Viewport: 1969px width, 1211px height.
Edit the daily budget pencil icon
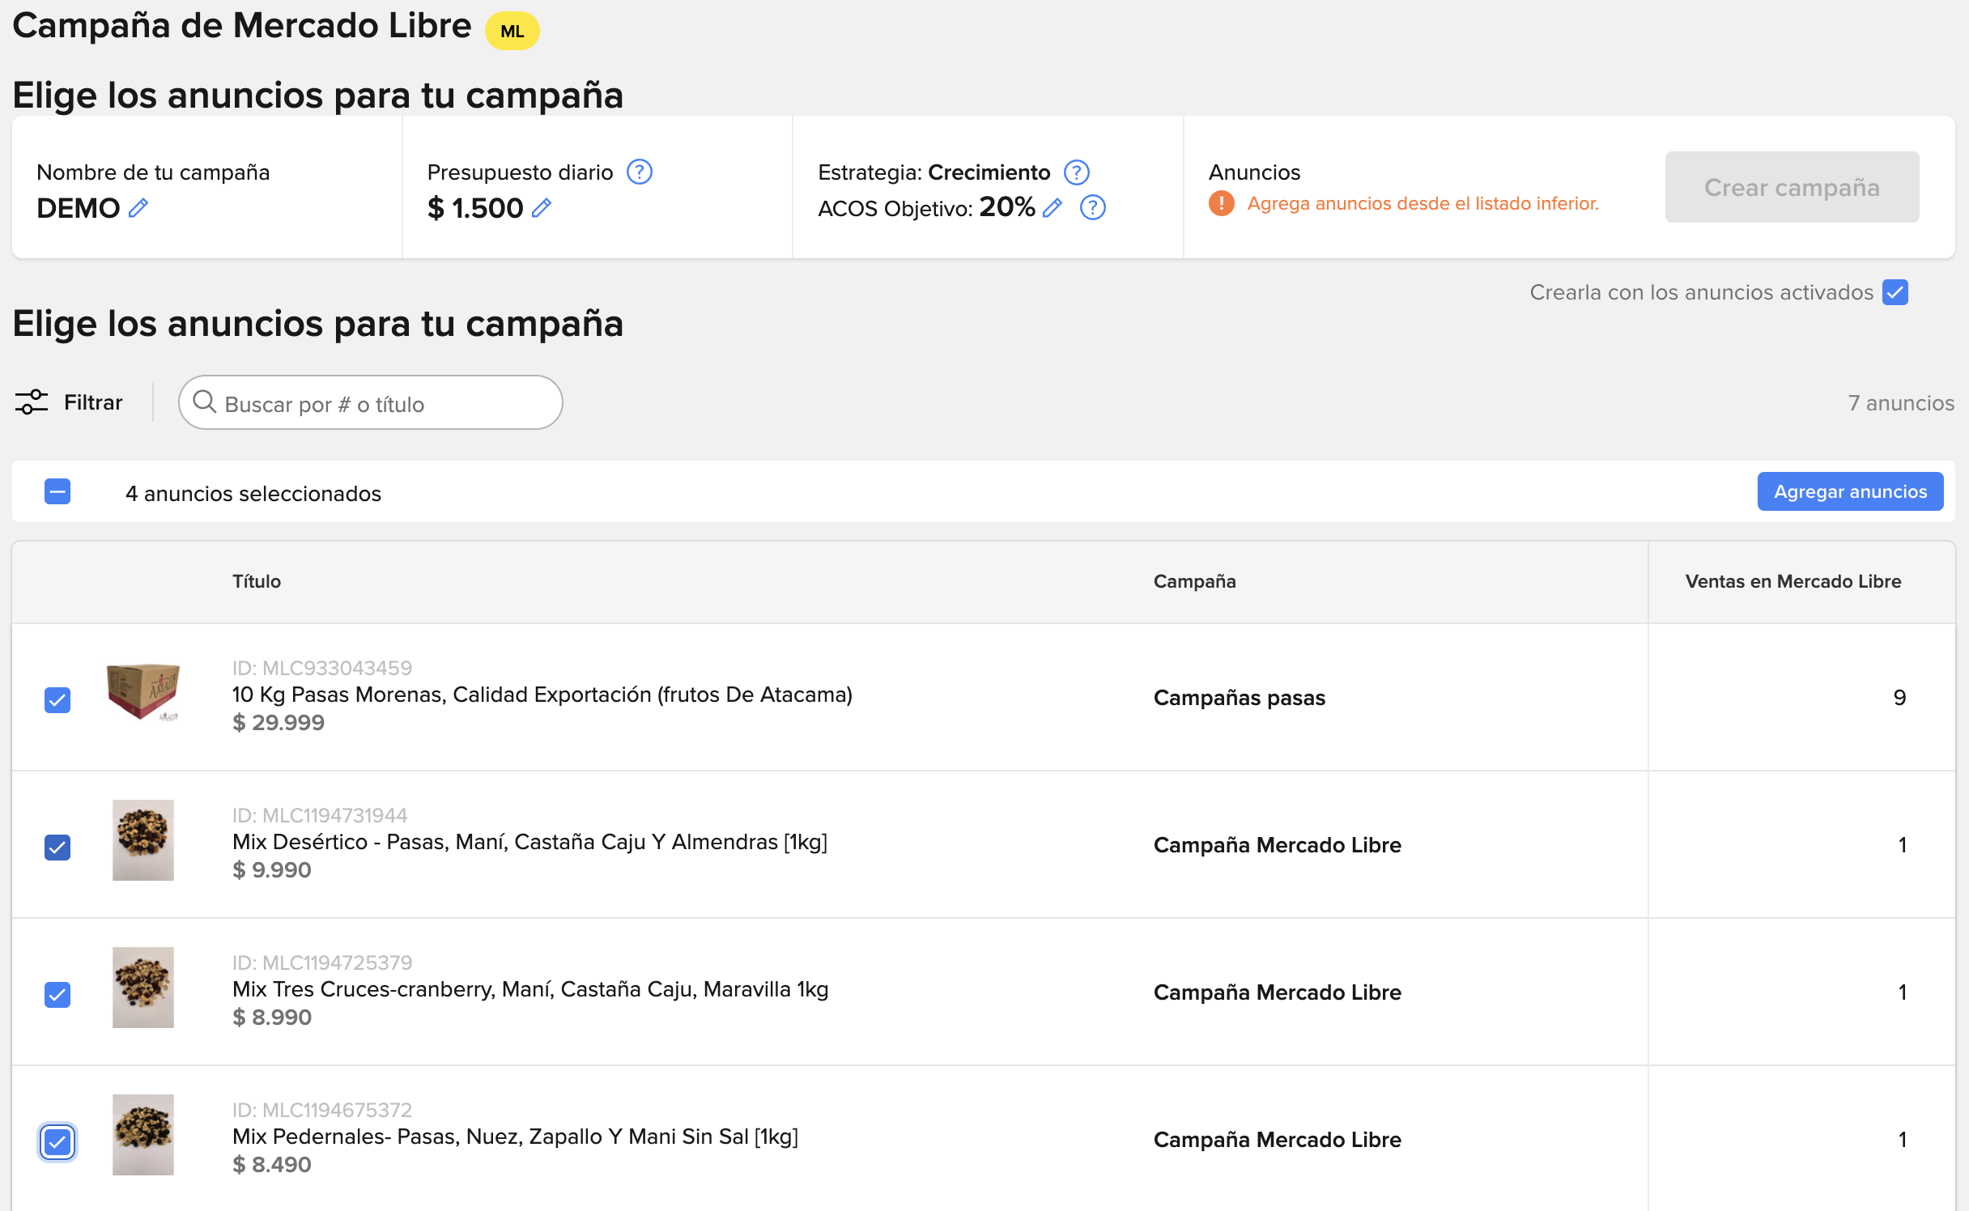pyautogui.click(x=542, y=208)
